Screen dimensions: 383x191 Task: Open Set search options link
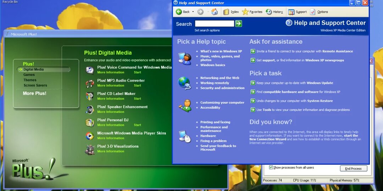[207, 30]
